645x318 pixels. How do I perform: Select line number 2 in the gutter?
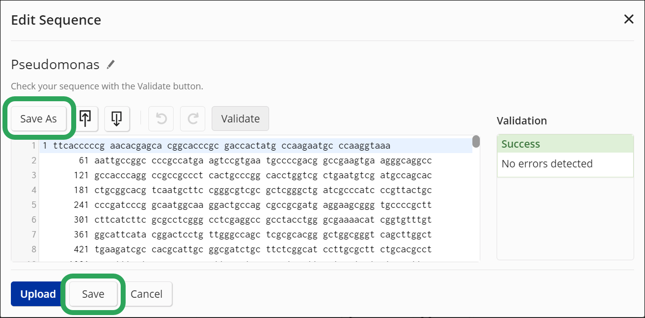(34, 160)
